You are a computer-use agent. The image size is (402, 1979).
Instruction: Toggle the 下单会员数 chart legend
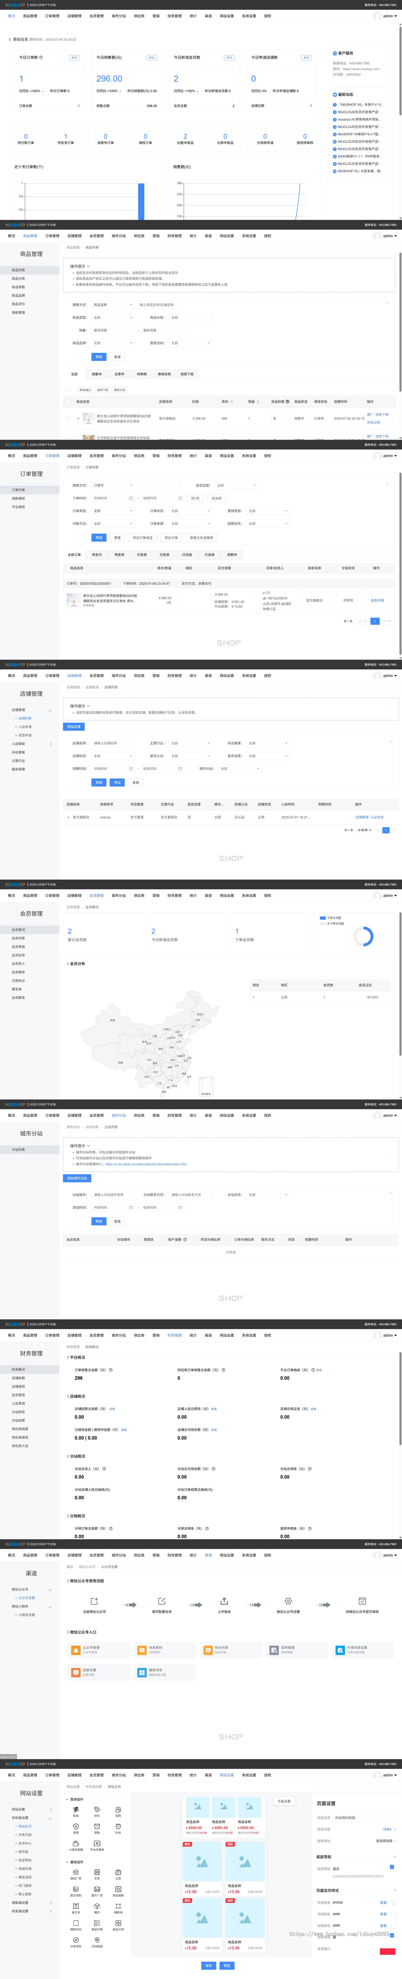(331, 917)
